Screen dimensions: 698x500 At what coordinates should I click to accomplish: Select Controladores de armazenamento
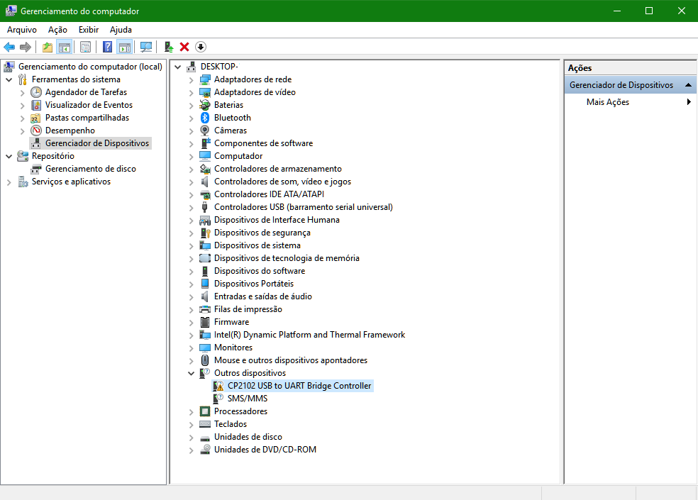pos(278,169)
